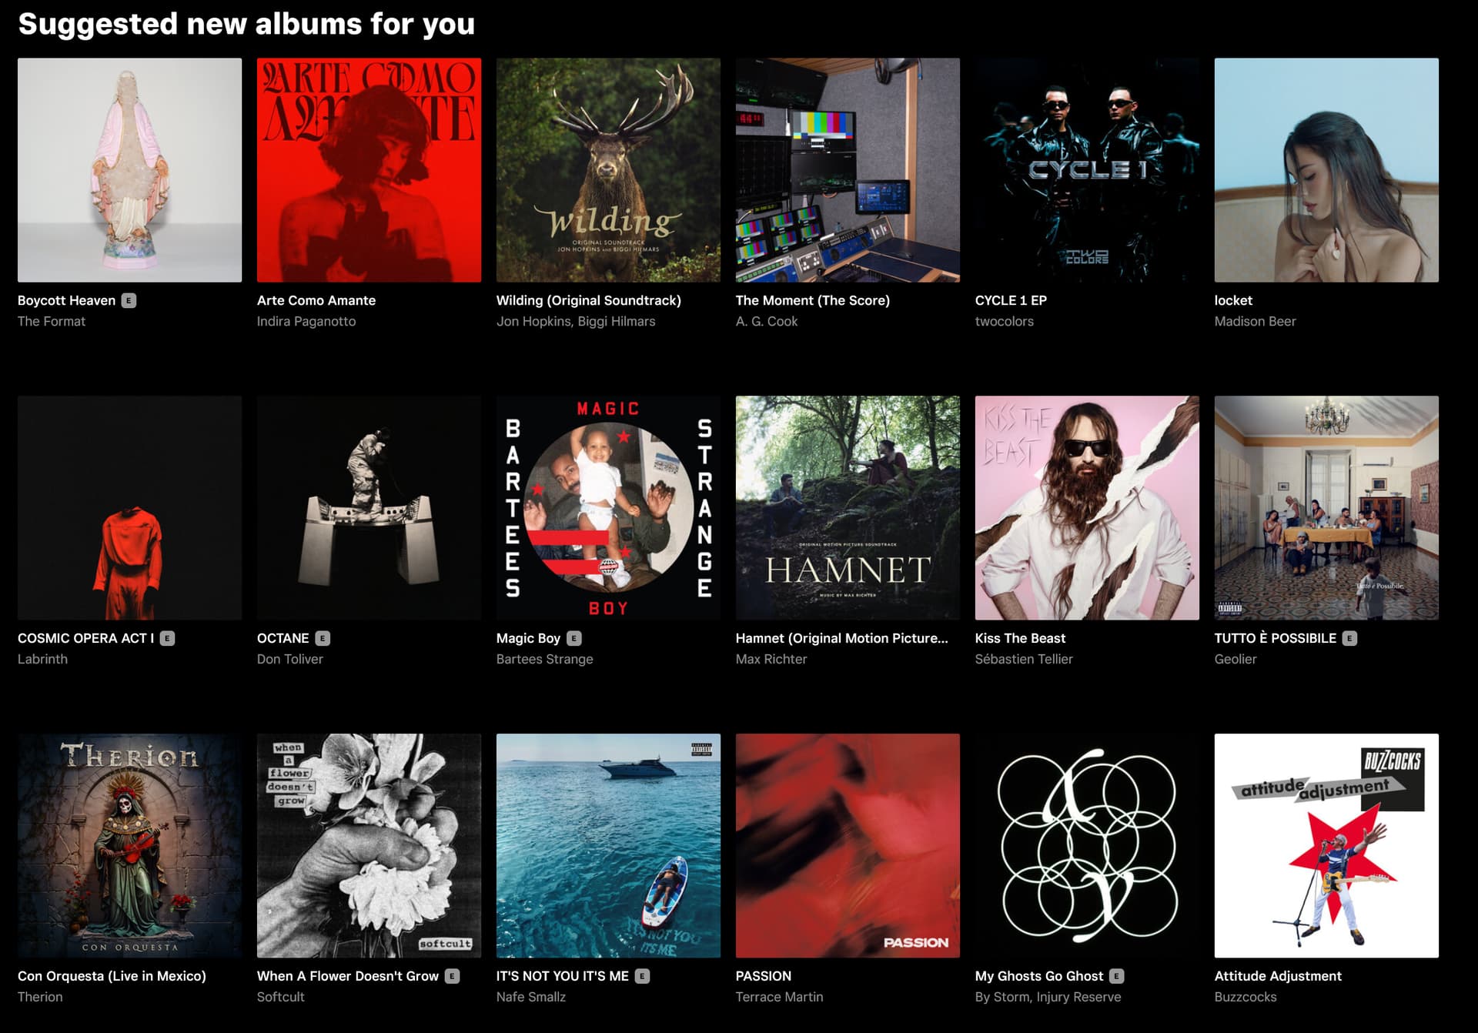Open the Boycott Heaven album cover

(x=129, y=170)
